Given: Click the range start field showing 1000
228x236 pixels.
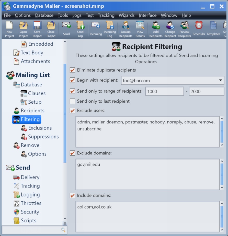Looking at the screenshot, I should coord(165,91).
